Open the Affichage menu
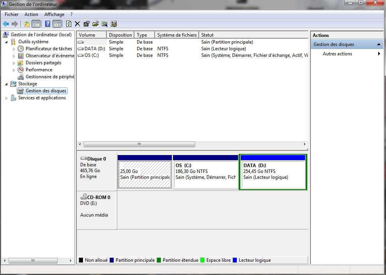Image resolution: width=386 pixels, height=275 pixels. tap(54, 14)
